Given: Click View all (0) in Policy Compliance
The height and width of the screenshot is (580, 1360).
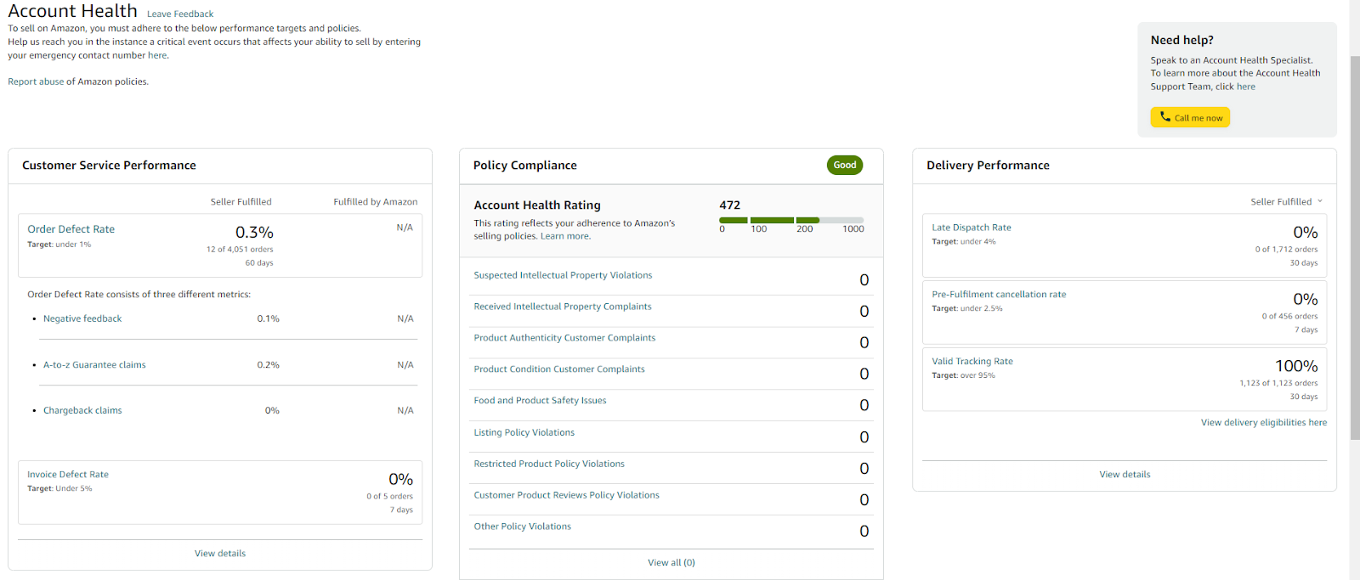Looking at the screenshot, I should (x=671, y=562).
